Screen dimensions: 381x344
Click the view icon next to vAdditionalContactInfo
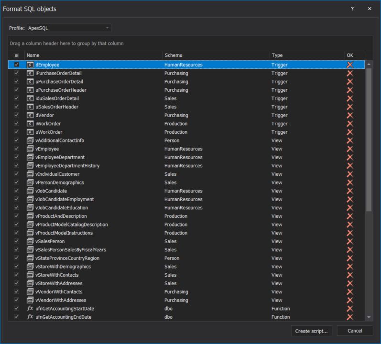click(x=30, y=140)
